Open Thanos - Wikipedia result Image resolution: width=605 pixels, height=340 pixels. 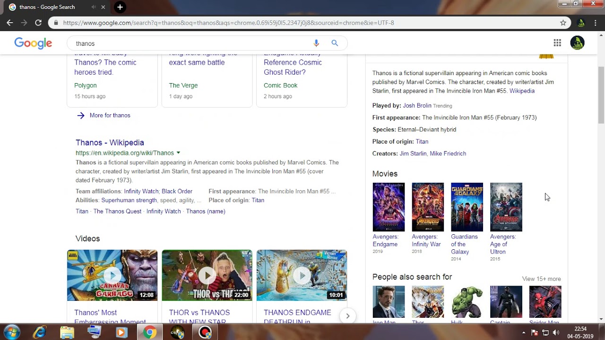tap(110, 142)
